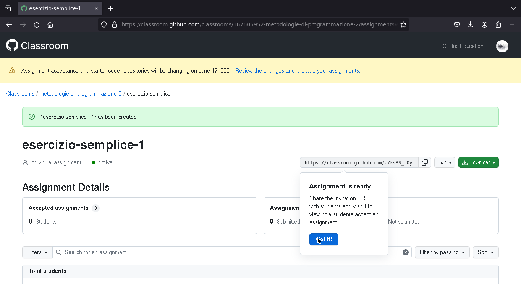Go to the browser home page

click(x=50, y=24)
